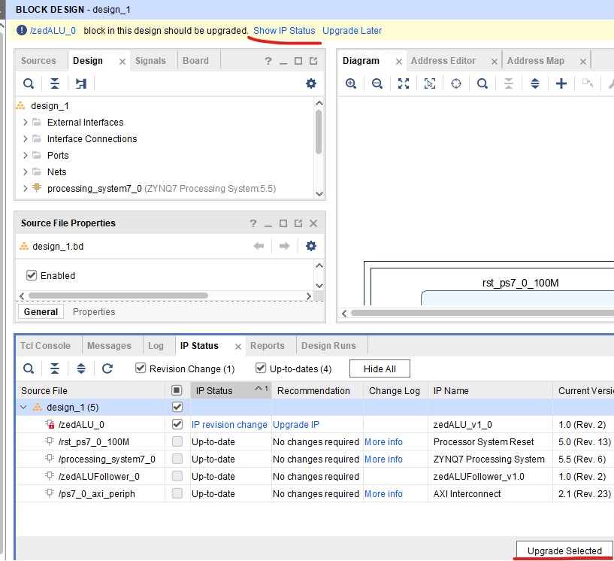
Task: Open Design panel settings gear
Action: coord(311,83)
